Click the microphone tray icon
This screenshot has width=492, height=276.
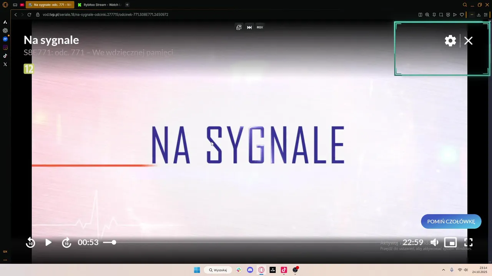tap(452, 270)
